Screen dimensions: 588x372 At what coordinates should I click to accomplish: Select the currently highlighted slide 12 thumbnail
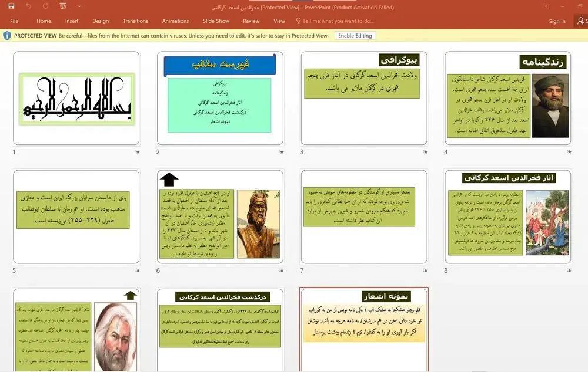click(363, 329)
